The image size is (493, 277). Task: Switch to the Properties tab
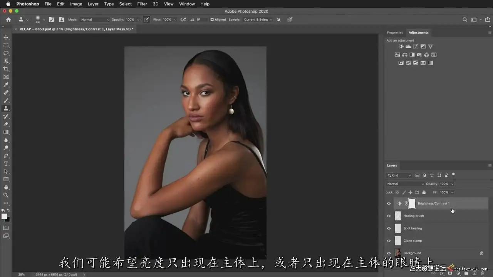point(395,33)
